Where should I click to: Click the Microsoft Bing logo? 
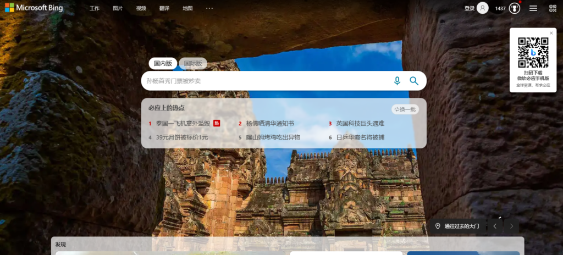tap(34, 8)
